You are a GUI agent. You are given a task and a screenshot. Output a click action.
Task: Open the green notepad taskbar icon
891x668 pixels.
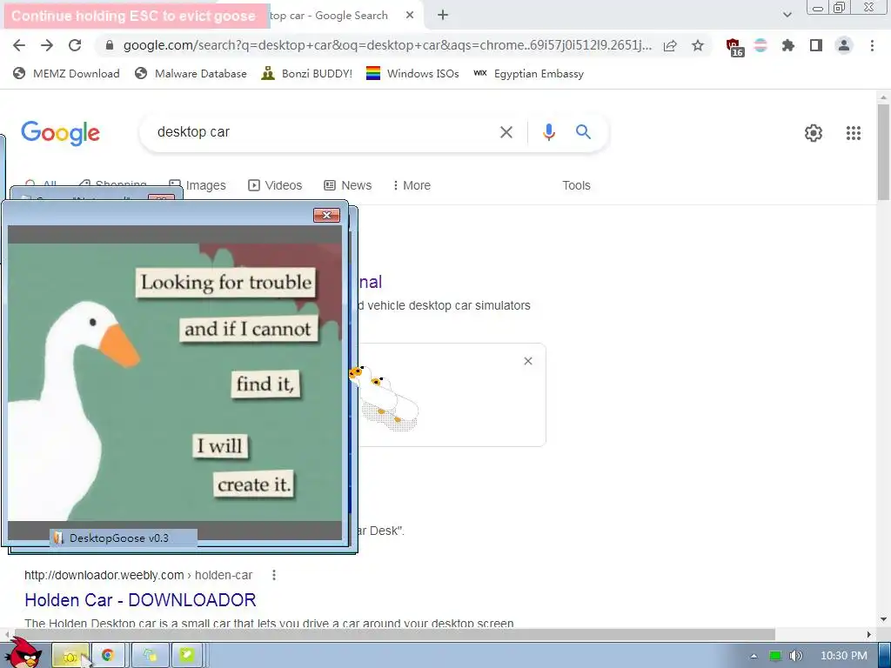coord(186,656)
